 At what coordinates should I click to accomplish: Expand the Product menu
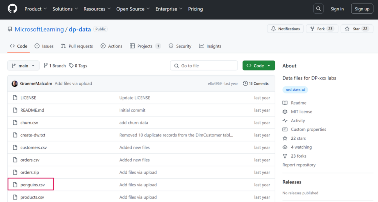pyautogui.click(x=35, y=9)
